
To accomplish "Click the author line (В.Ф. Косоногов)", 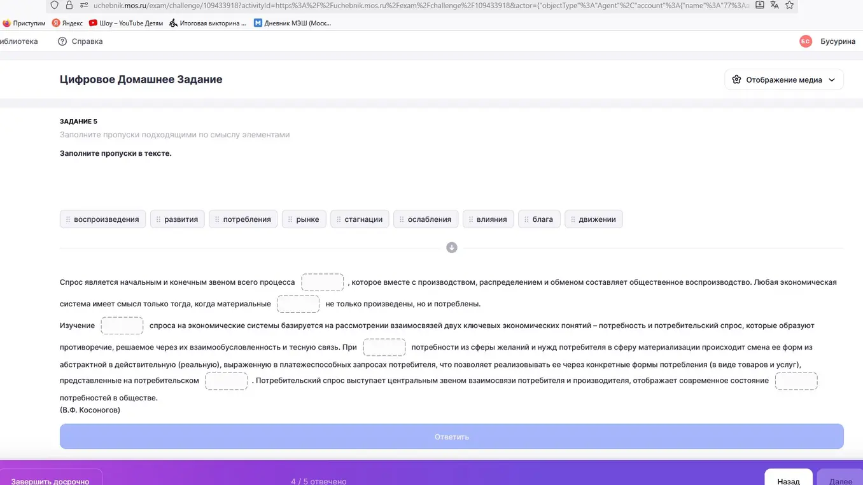I will [90, 410].
